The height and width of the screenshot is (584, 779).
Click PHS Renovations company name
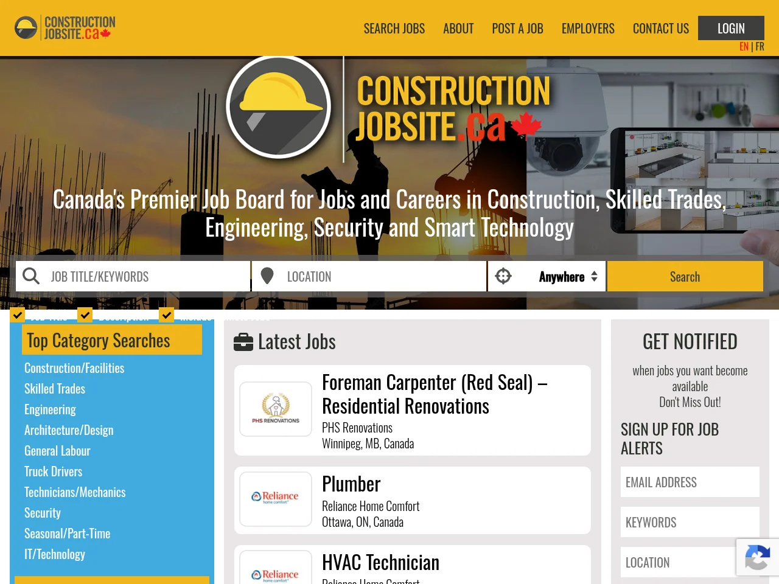click(x=357, y=428)
